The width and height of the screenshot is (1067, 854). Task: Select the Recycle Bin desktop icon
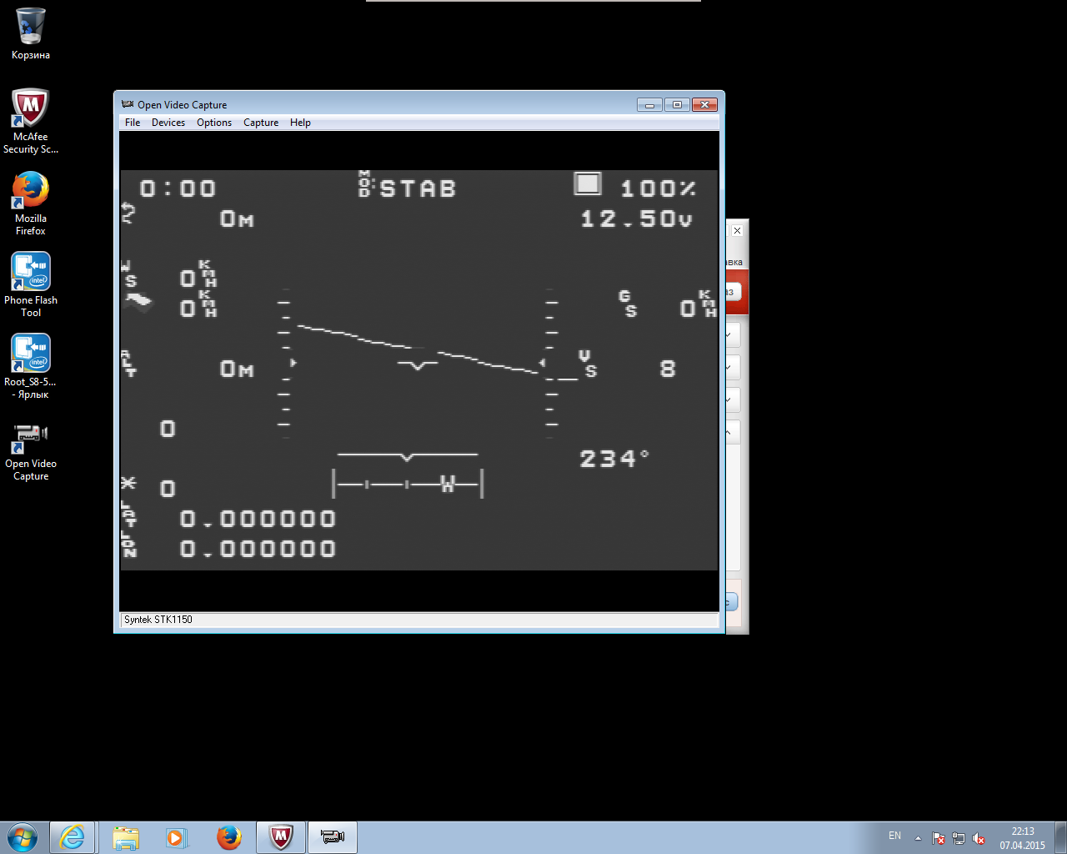[31, 33]
